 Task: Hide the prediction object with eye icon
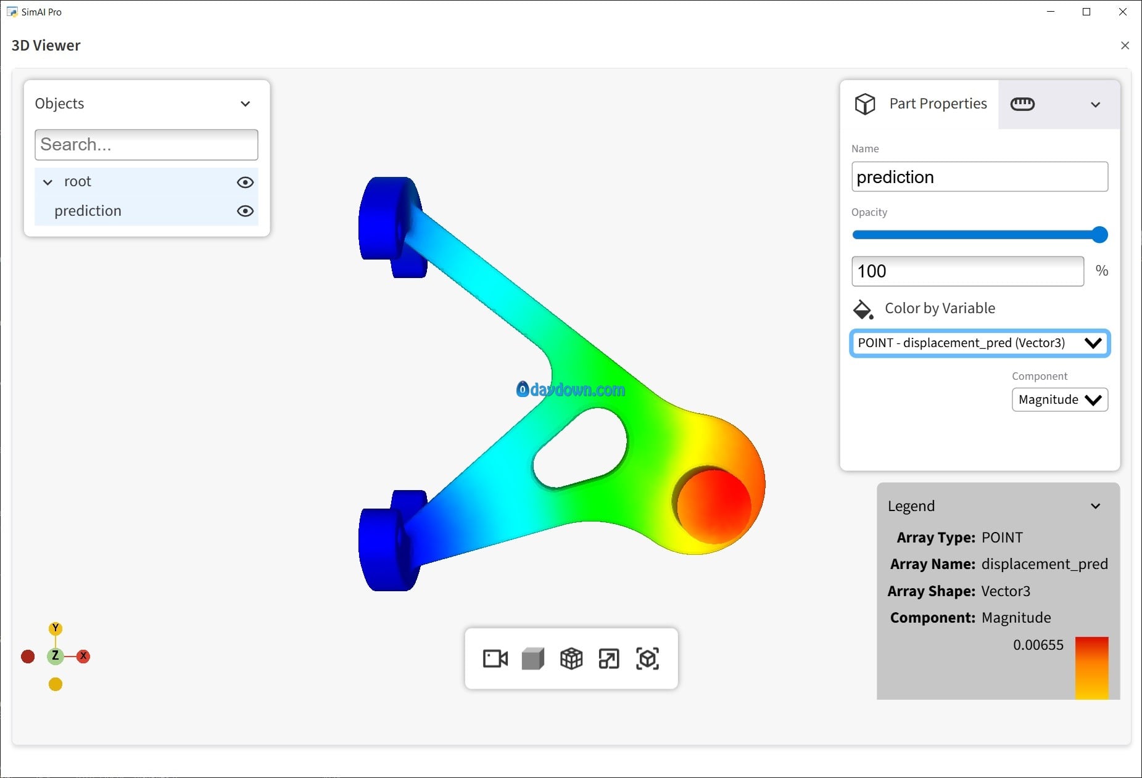pos(245,211)
